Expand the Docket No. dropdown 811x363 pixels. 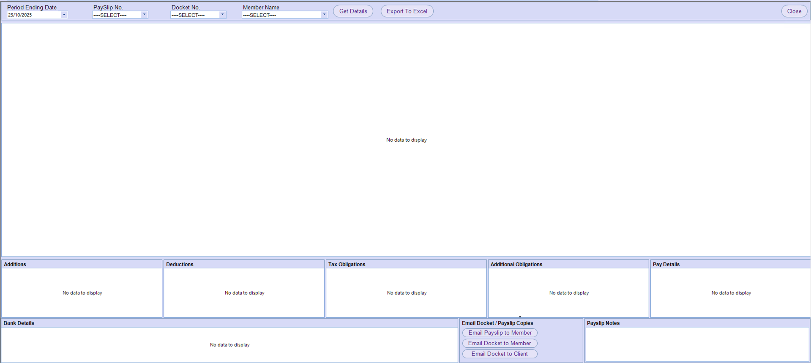coord(222,15)
